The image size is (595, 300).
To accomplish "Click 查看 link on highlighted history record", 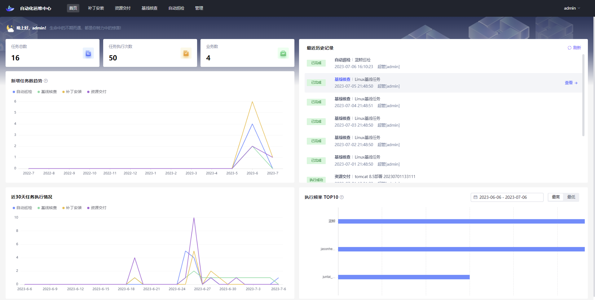I will pos(571,83).
